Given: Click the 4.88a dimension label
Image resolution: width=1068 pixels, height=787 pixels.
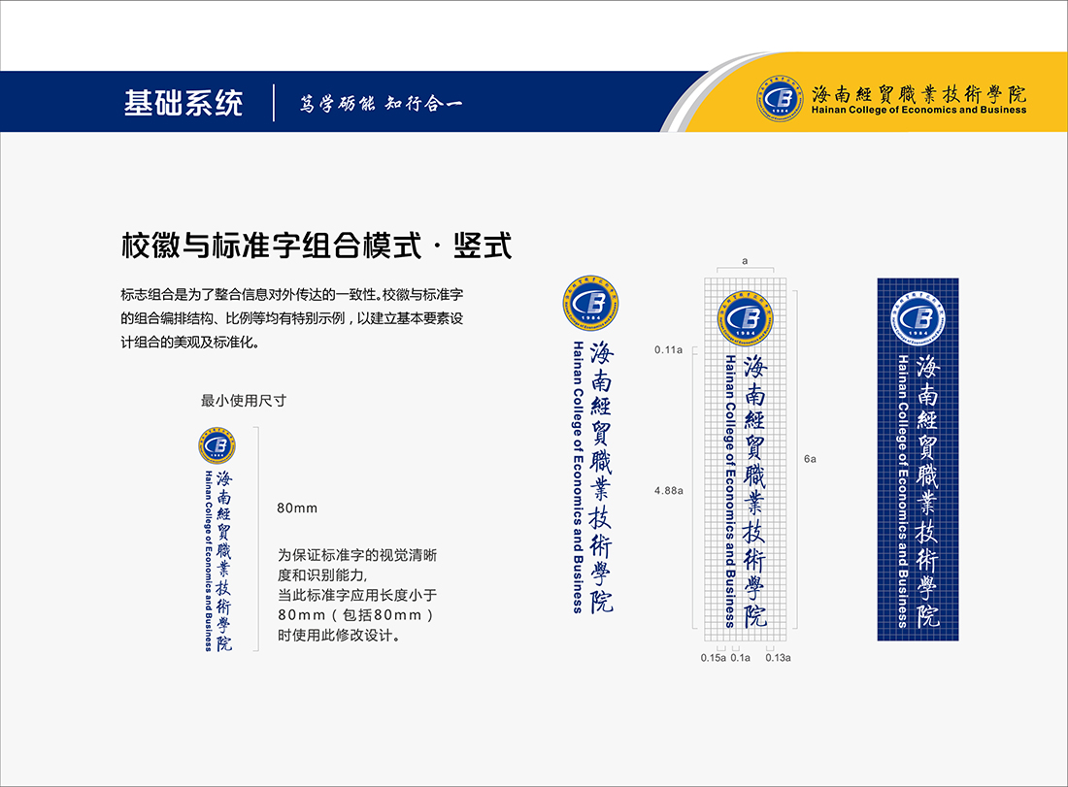Looking at the screenshot, I should coord(669,491).
